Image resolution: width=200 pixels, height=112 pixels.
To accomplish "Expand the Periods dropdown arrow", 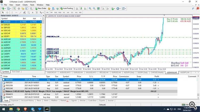I will (120, 9).
